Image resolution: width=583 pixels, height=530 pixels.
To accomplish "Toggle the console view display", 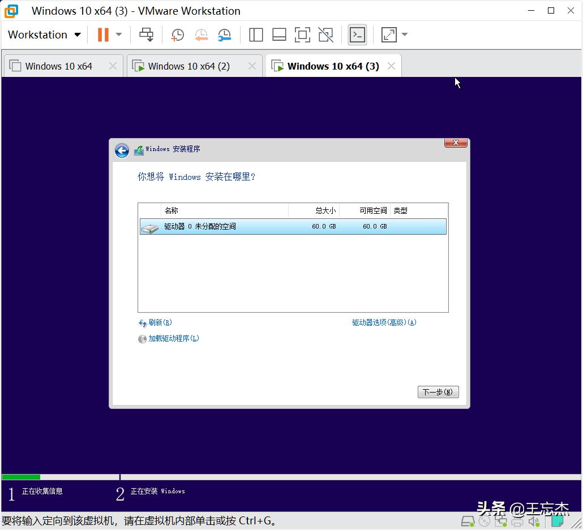I will point(357,35).
